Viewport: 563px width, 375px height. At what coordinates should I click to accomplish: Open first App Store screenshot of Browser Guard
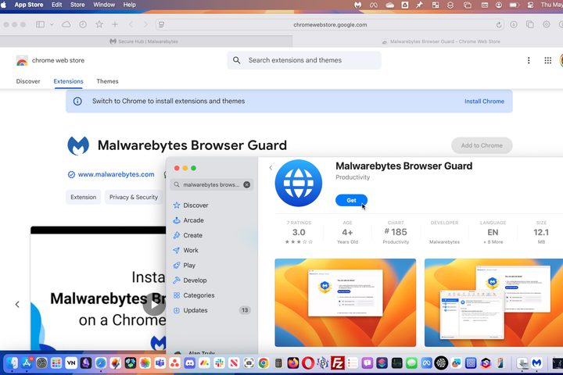[x=346, y=302]
